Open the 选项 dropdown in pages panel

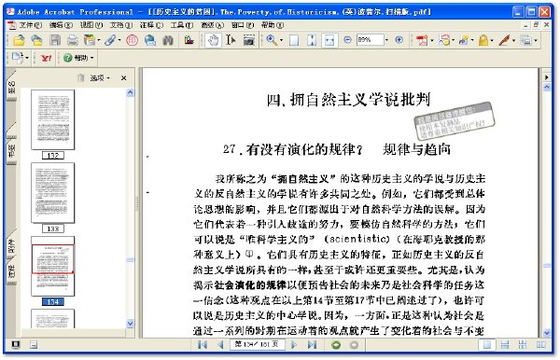pyautogui.click(x=100, y=77)
